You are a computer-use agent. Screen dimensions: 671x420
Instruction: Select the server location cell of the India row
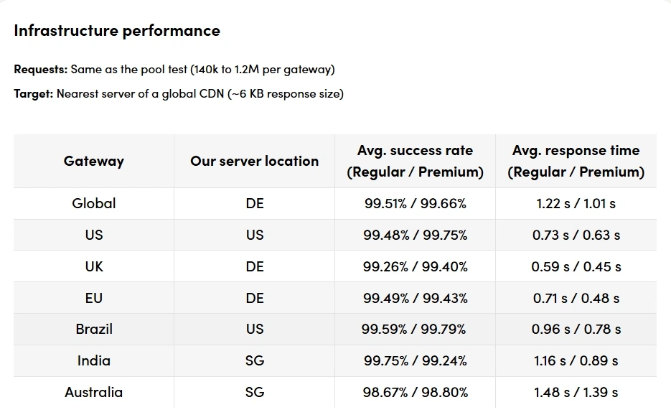pos(254,361)
